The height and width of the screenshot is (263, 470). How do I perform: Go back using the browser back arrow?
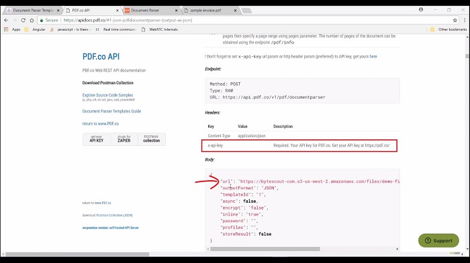point(6,20)
